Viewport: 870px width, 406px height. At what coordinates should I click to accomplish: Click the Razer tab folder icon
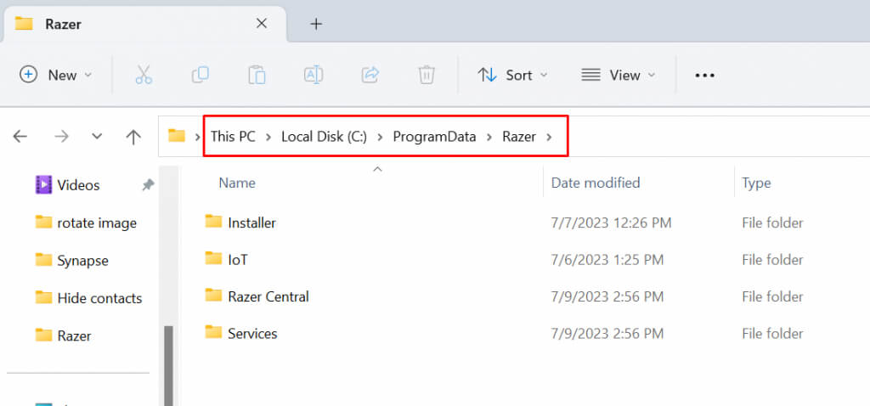(x=24, y=24)
